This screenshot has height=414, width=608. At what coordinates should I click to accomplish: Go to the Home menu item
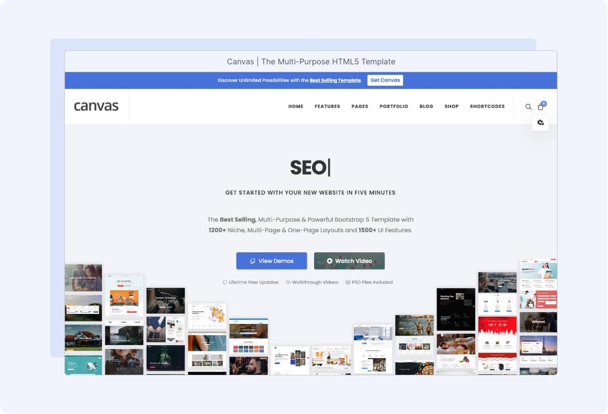click(x=296, y=106)
